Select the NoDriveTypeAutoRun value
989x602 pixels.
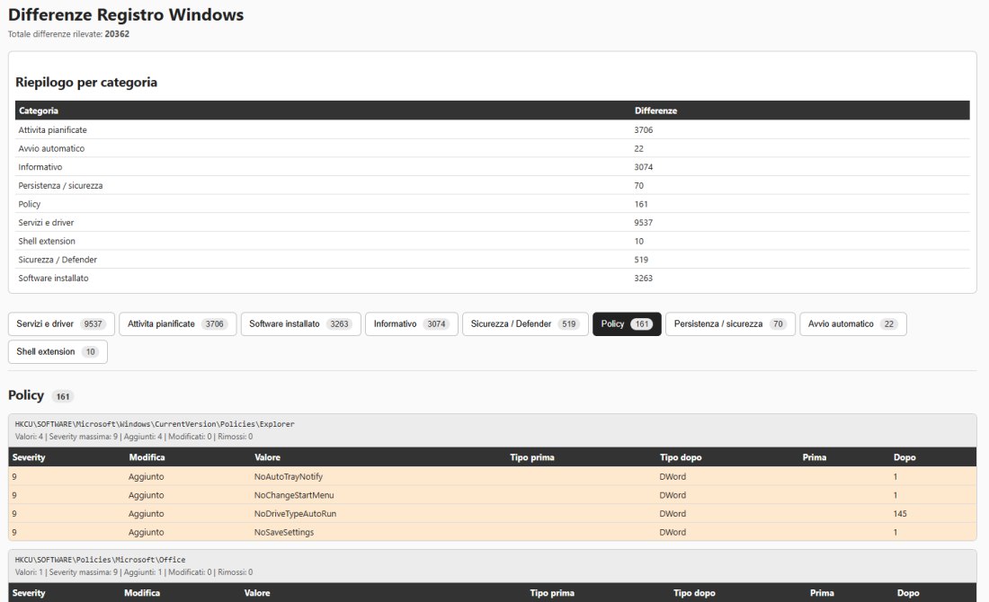tap(295, 514)
